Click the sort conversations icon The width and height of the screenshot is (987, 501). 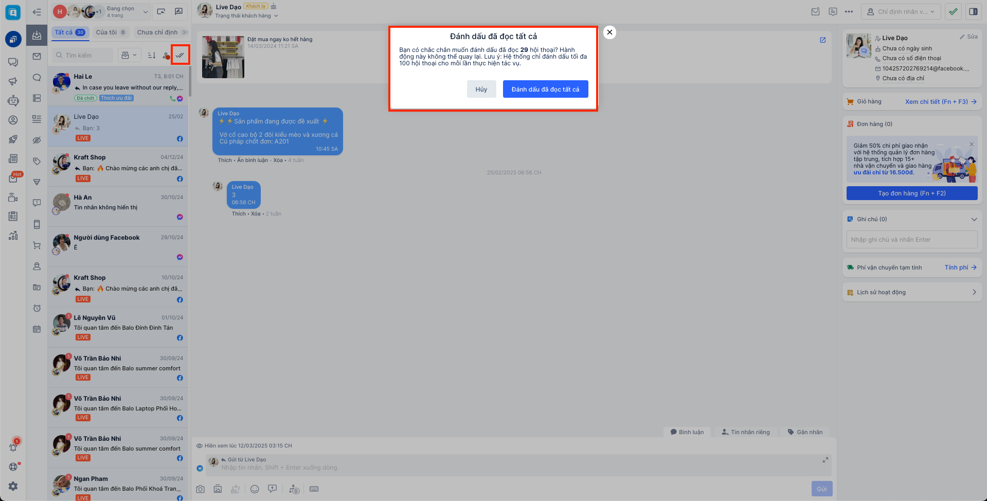[x=152, y=55]
